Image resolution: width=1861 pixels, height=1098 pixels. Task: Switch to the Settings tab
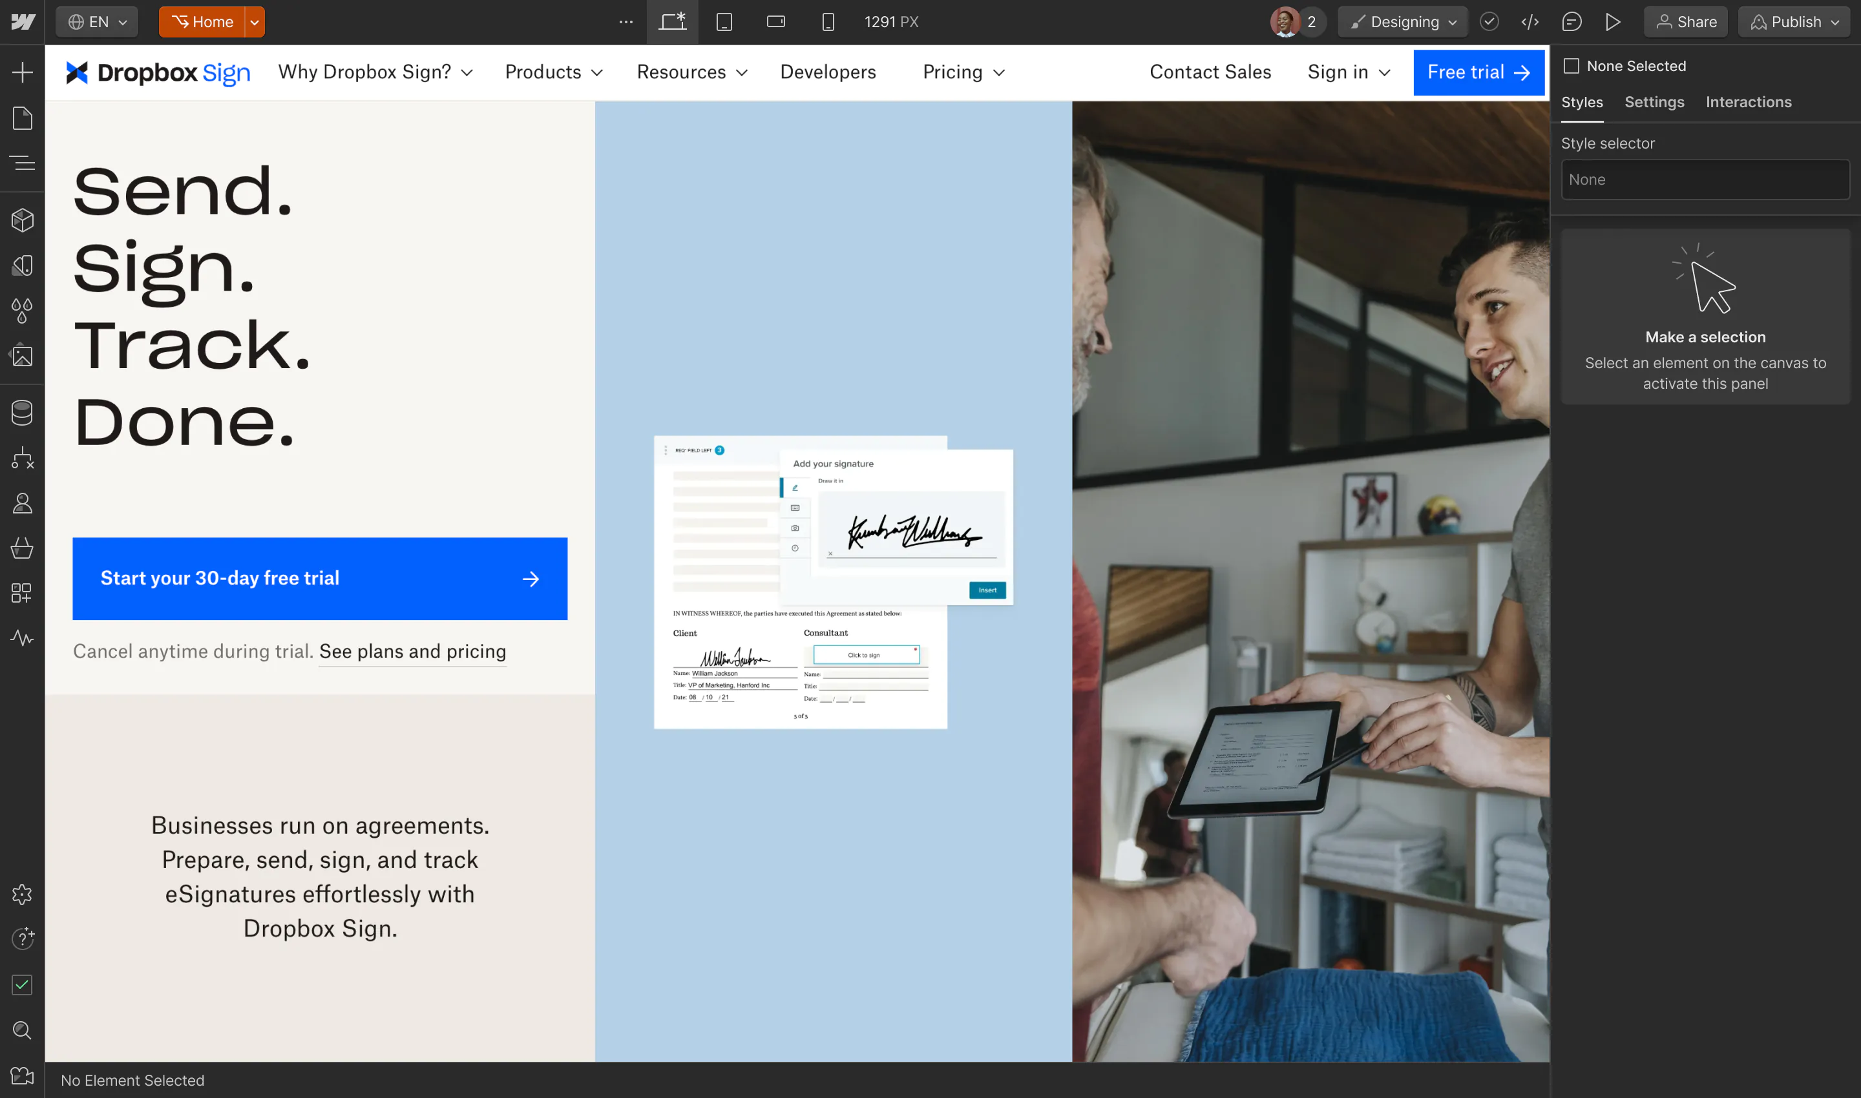pos(1654,102)
